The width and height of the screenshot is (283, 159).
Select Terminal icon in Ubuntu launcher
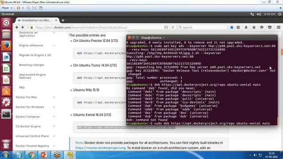6,114
